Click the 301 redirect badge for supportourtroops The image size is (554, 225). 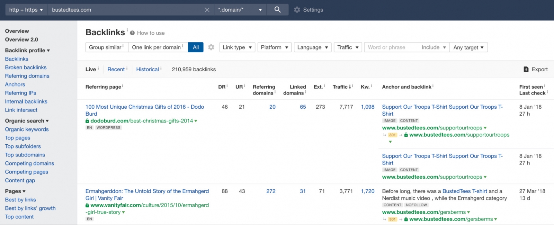click(392, 135)
